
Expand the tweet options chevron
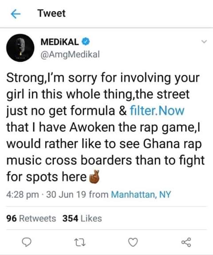(x=204, y=42)
